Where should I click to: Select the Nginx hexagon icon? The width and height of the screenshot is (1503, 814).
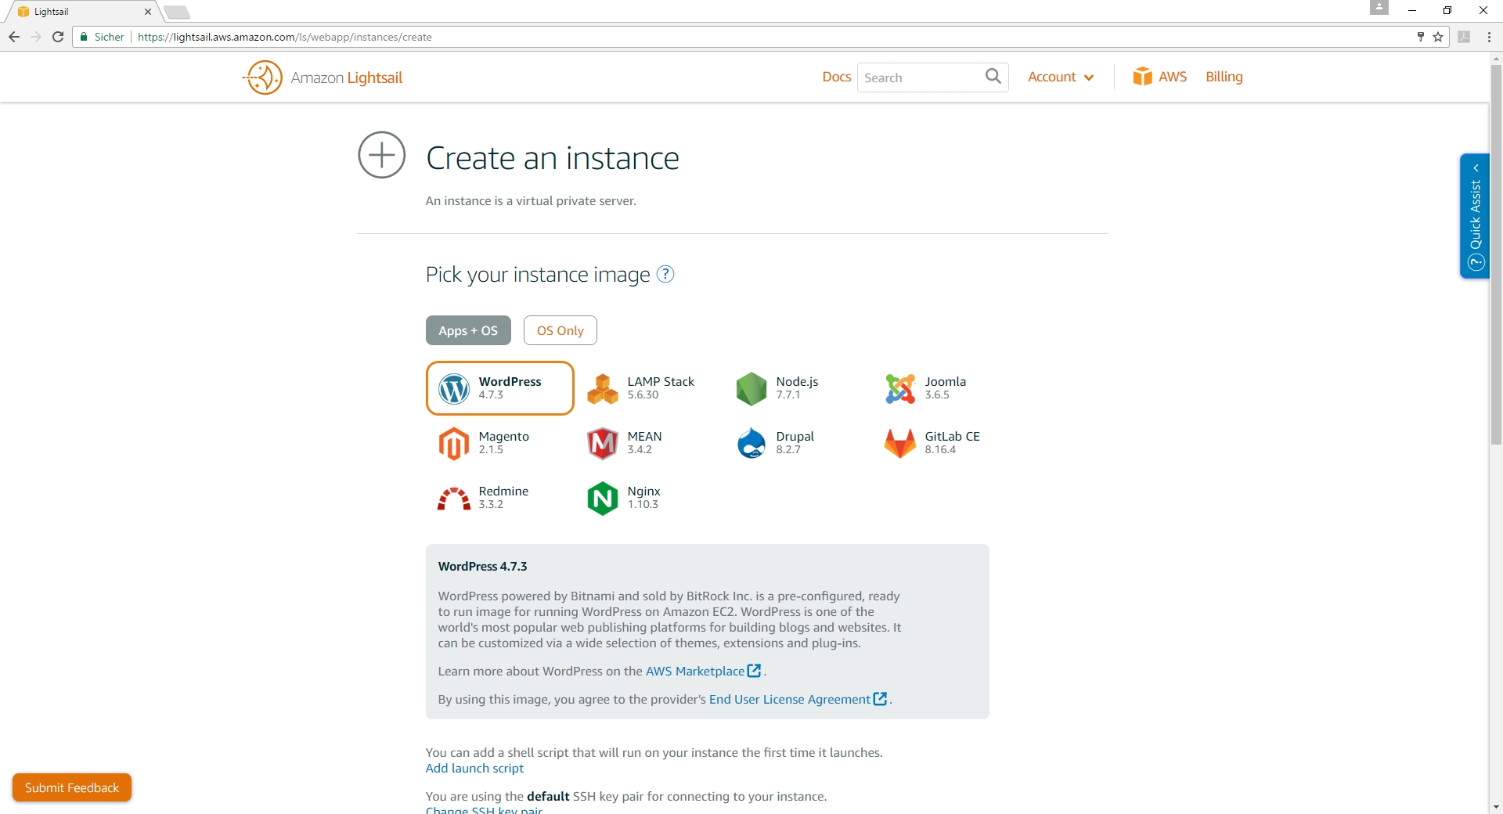603,498
